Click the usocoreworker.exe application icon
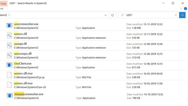This screenshot has height=106, width=188. (x=9, y=25)
